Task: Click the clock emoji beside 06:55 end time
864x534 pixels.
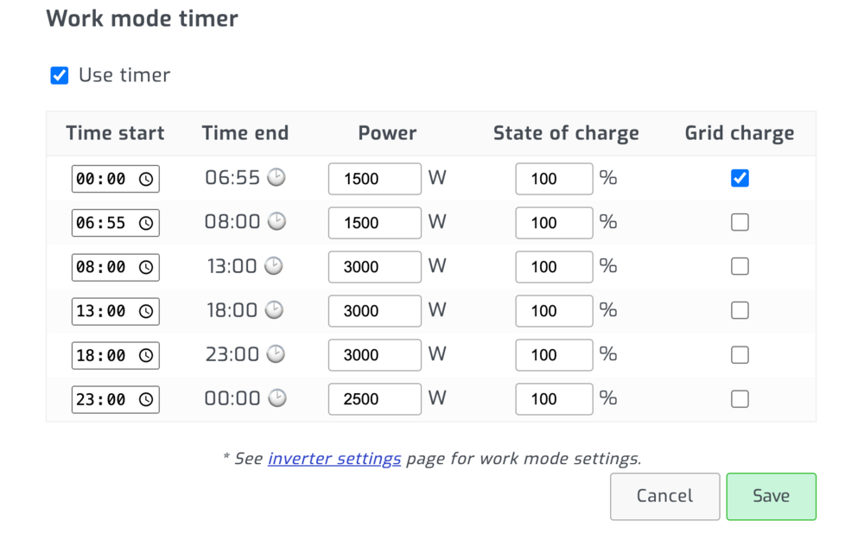Action: coord(276,177)
